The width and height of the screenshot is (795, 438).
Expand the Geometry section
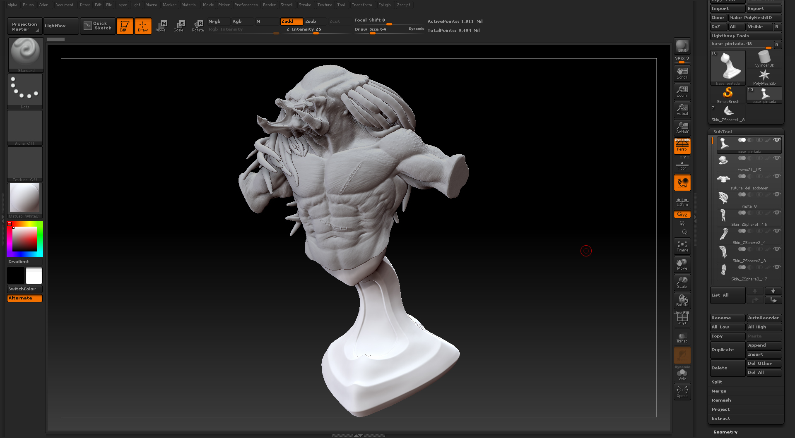coord(725,432)
